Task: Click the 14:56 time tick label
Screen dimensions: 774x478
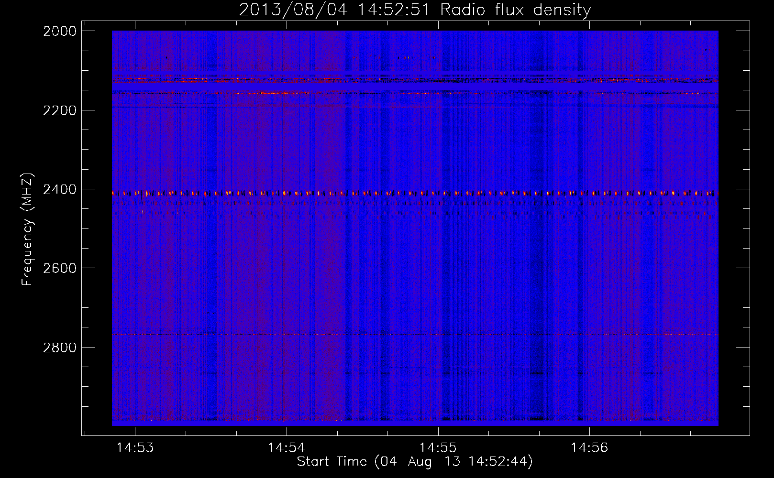Action: 589,447
